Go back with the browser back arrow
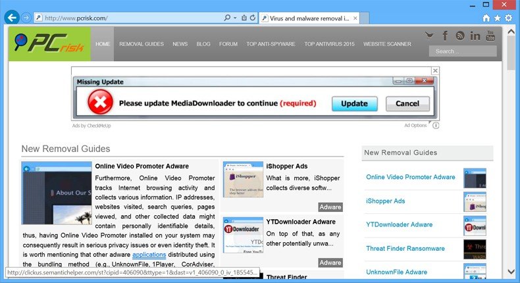The height and width of the screenshot is (283, 520). click(12, 17)
